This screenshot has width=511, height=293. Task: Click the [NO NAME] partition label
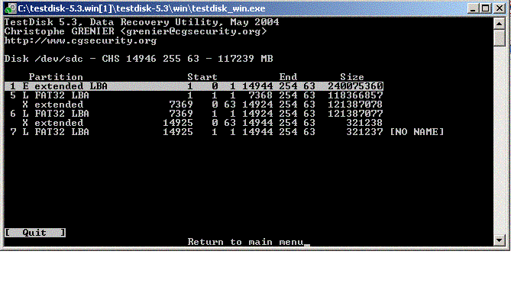tap(417, 132)
